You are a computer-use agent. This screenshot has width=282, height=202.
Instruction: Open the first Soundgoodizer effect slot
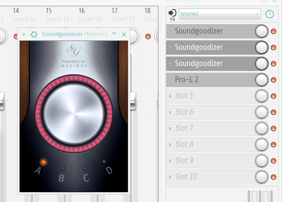tap(210, 31)
